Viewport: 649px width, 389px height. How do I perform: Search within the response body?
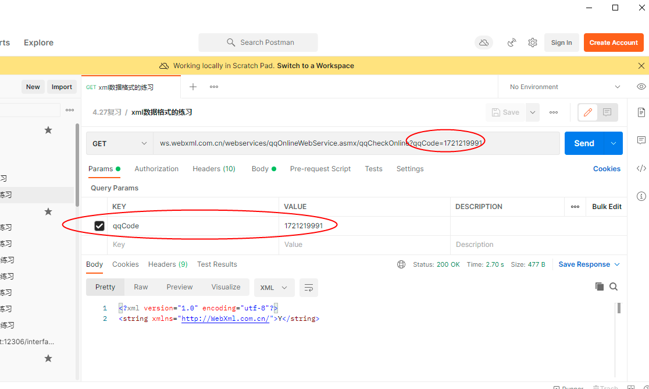614,287
